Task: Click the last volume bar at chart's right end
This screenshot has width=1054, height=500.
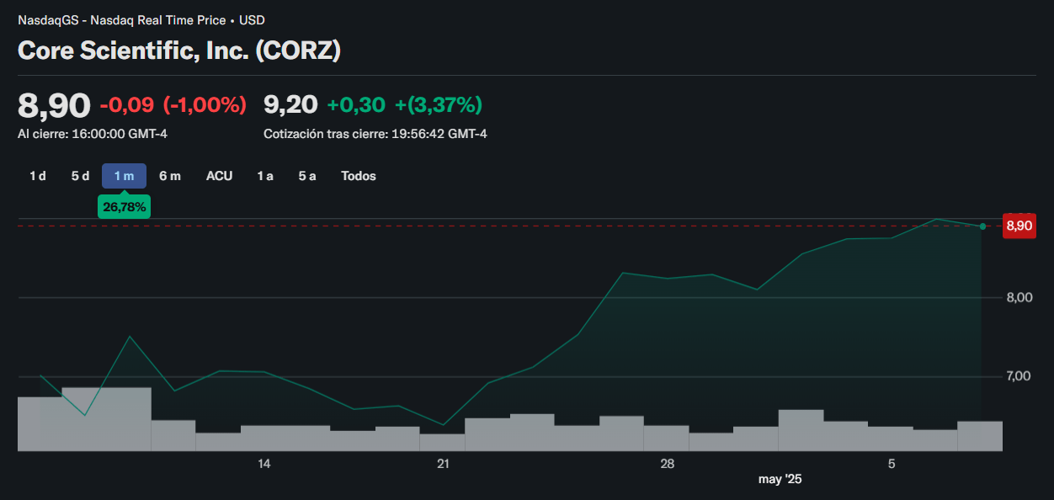Action: [x=980, y=436]
